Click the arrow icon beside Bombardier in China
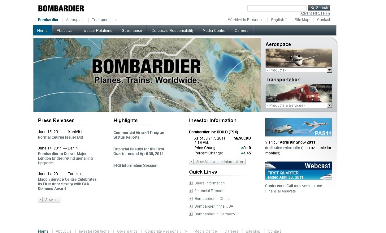 click(191, 199)
